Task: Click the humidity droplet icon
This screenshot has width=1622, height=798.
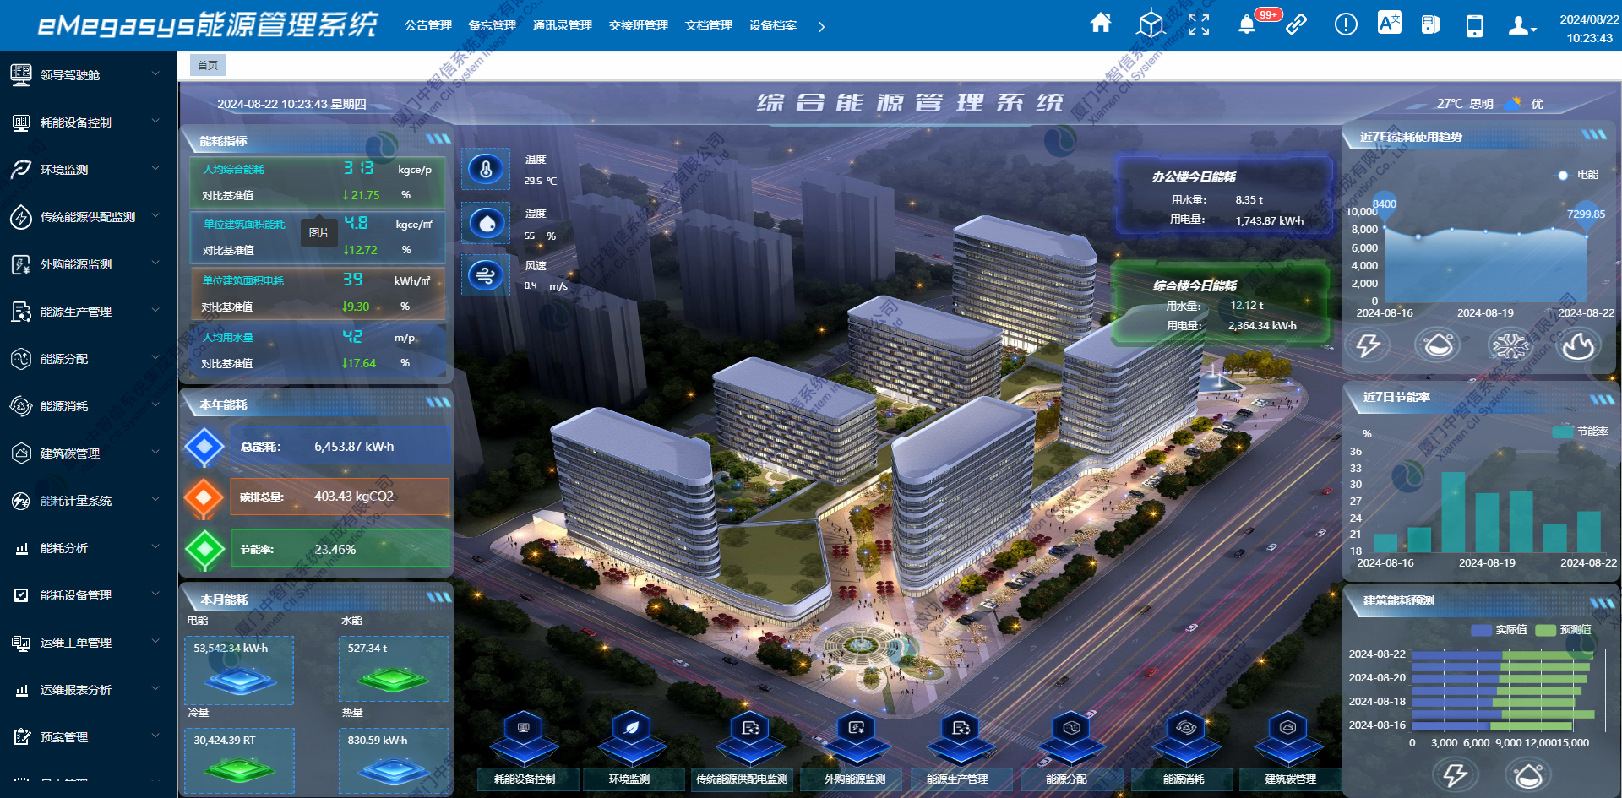Action: click(486, 223)
